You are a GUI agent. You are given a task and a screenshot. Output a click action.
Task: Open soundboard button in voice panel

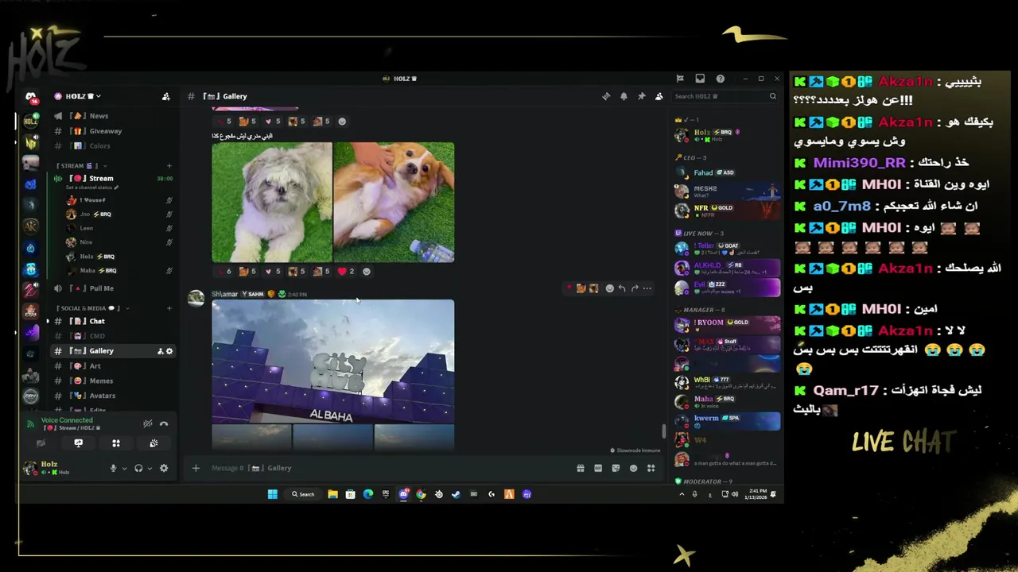(153, 443)
